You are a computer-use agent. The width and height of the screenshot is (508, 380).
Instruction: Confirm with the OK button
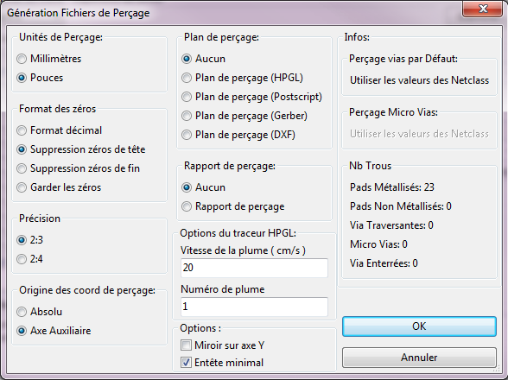coord(419,326)
